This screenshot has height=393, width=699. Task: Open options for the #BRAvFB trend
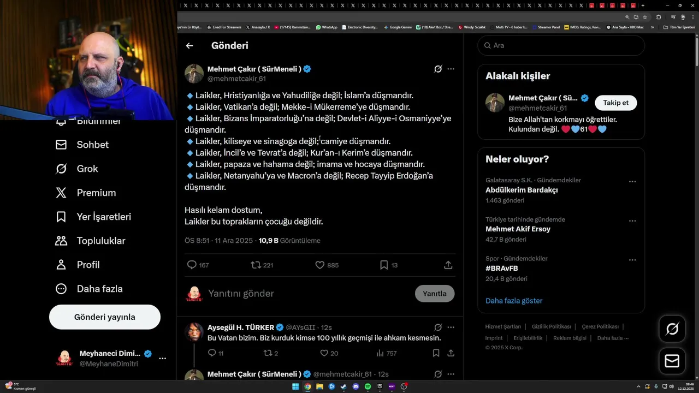[632, 260]
